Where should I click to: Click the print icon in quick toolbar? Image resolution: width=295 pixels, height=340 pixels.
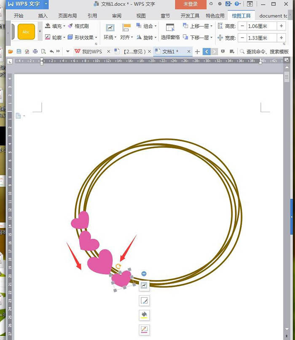[x=35, y=51]
